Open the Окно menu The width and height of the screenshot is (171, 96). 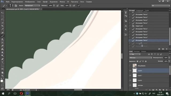coord(82,2)
